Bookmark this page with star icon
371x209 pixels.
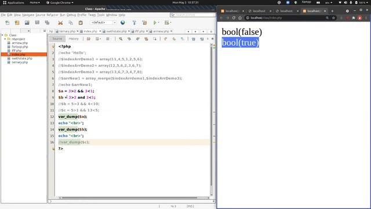pos(333,18)
